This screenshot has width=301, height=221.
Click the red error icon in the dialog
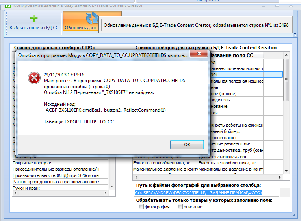tap(34, 78)
